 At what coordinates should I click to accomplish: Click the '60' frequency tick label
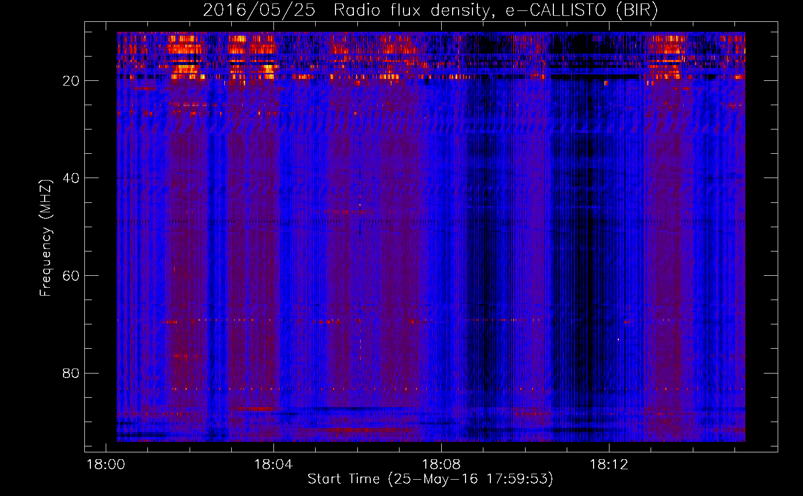point(71,276)
